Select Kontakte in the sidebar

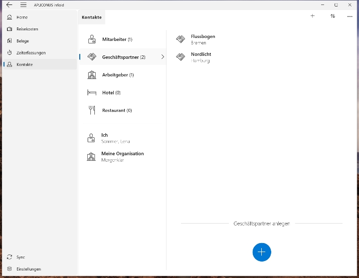point(40,64)
